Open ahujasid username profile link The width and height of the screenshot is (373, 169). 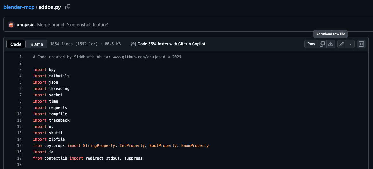[26, 25]
